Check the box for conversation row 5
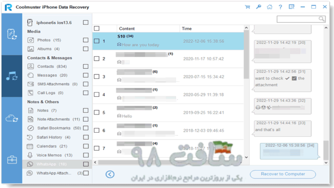This screenshot has width=334, height=188. click(97, 112)
